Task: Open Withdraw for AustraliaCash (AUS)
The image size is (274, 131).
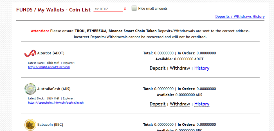Action: (180, 104)
